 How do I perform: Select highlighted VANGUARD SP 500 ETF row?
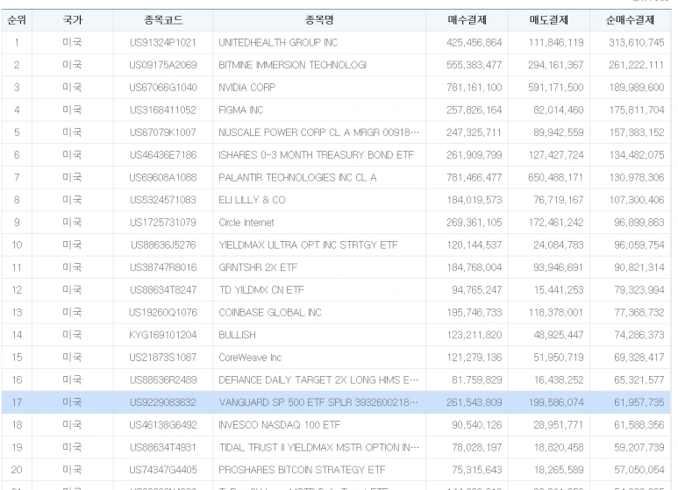tap(337, 402)
